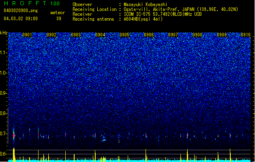Image resolution: width=255 pixels, height=162 pixels.
Task: Select observer name Masayuki Kobayashi
Action: tap(146, 4)
